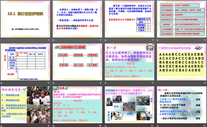Click the animation star icon under slide 10
The height and width of the screenshot is (127, 207).
[54, 125]
